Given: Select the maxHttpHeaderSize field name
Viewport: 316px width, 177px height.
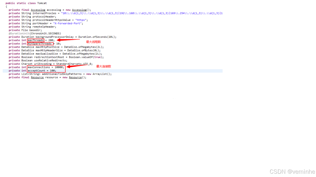Looking at the screenshot, I should [x=49, y=50].
